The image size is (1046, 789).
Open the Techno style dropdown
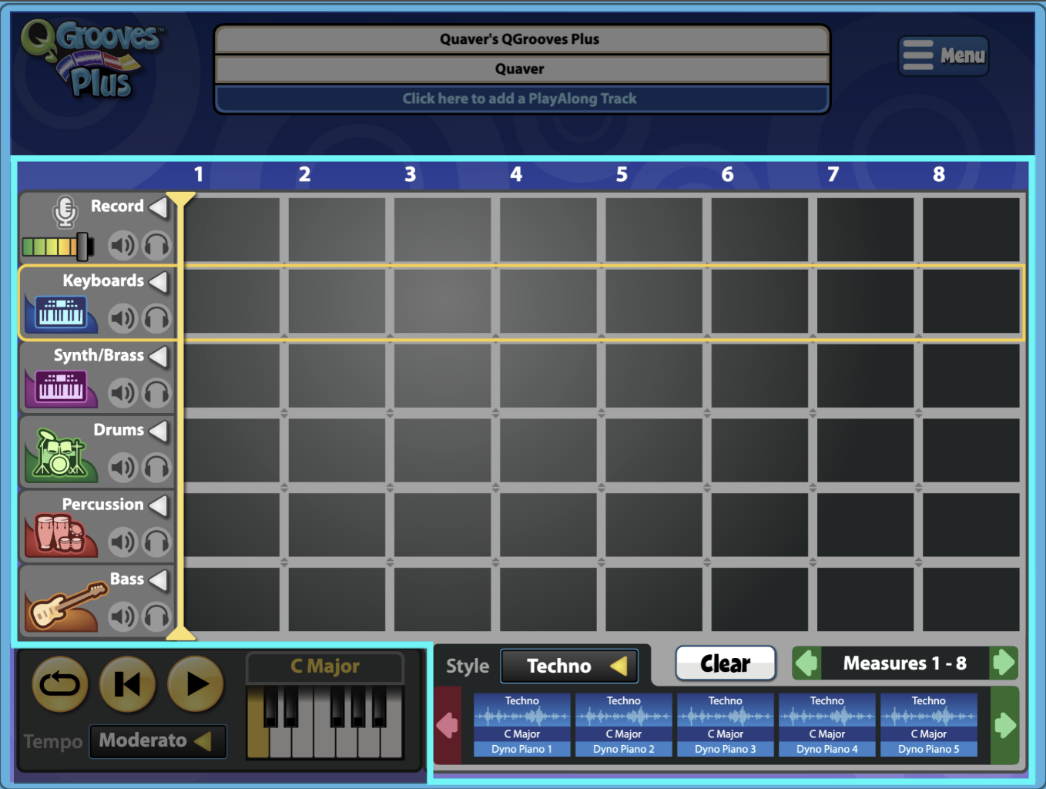tap(569, 666)
